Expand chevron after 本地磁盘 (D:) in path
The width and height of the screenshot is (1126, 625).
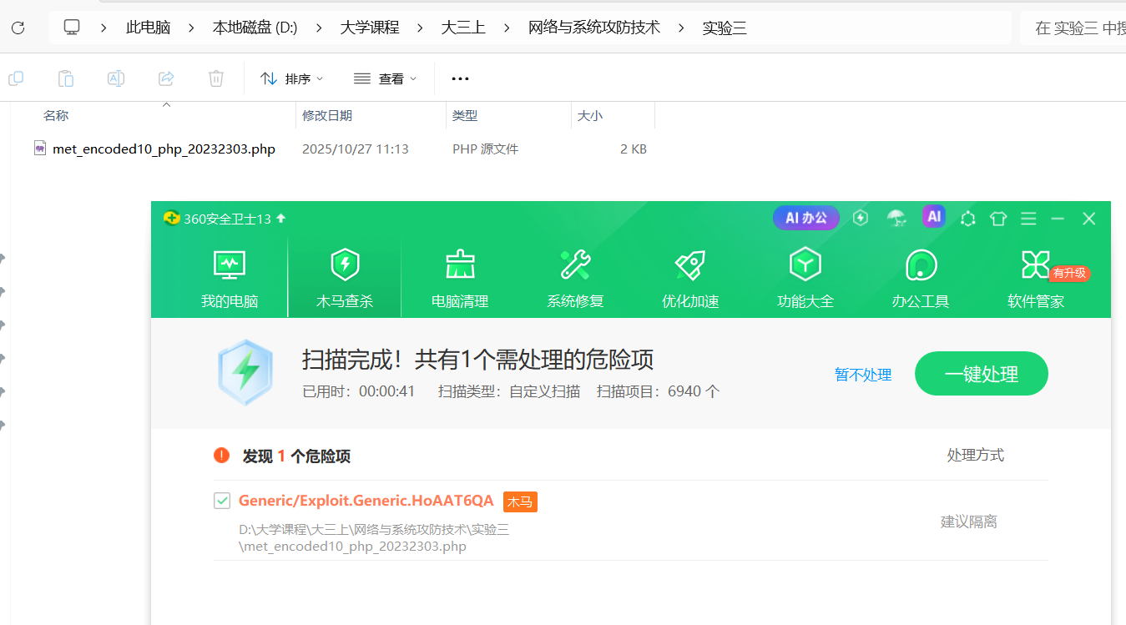(318, 28)
